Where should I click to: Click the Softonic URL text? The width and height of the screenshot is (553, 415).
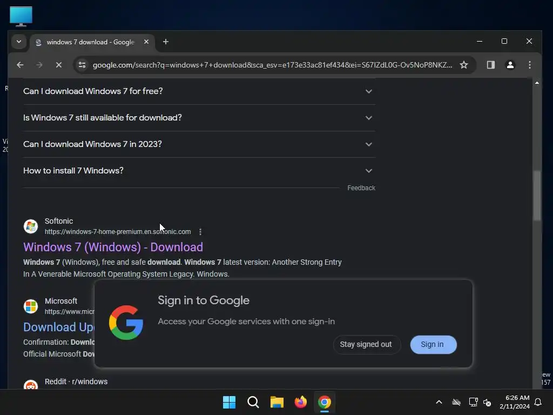pyautogui.click(x=118, y=232)
